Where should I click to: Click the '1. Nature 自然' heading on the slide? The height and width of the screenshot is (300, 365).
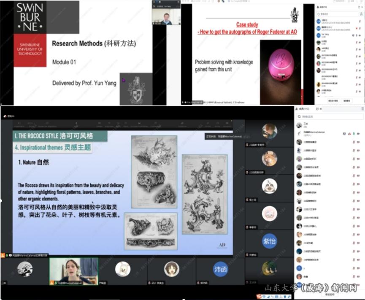[x=33, y=162]
